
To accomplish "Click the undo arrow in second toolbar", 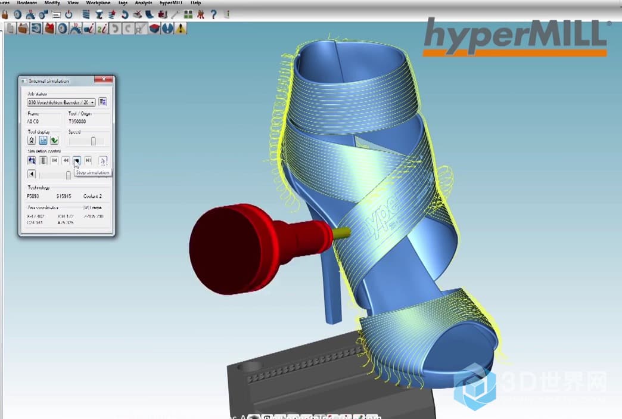I will (x=114, y=28).
